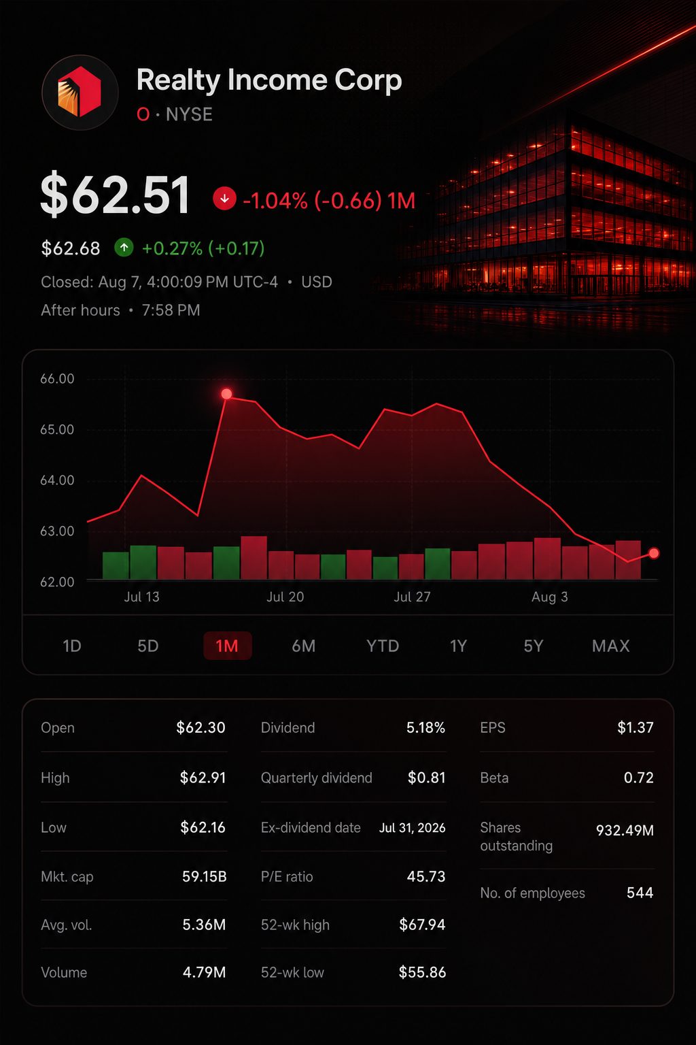
Task: Click the Realty Income Corp logo icon
Action: 80,93
